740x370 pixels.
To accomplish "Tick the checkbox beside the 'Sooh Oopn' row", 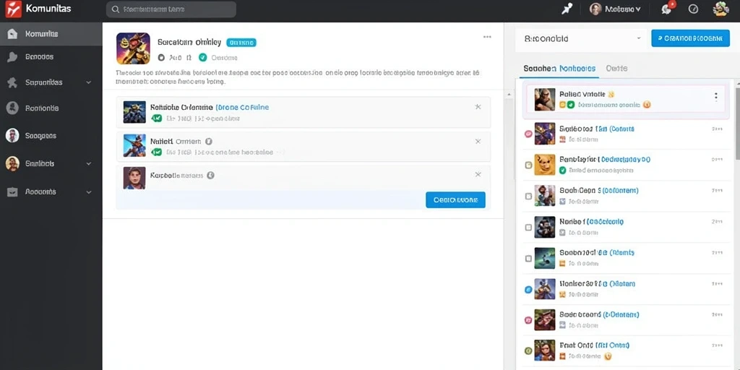I will (x=528, y=197).
